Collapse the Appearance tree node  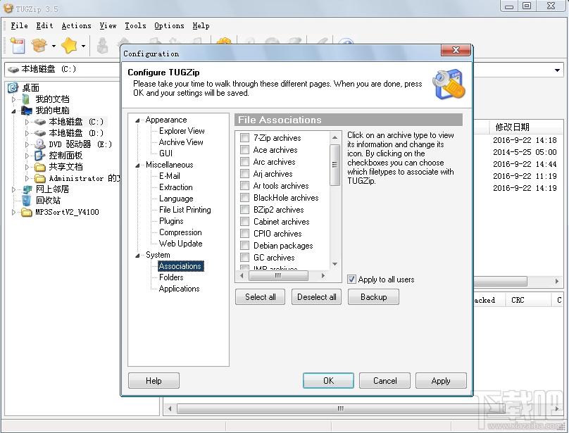138,120
